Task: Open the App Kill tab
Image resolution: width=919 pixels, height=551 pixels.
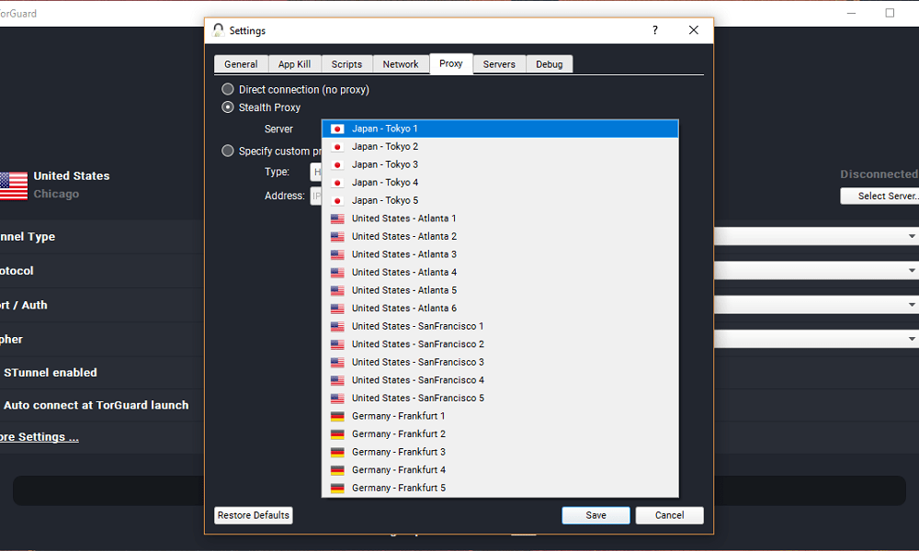Action: click(294, 64)
